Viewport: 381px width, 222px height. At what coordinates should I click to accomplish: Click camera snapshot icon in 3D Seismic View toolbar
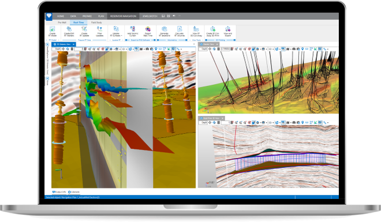point(147,49)
